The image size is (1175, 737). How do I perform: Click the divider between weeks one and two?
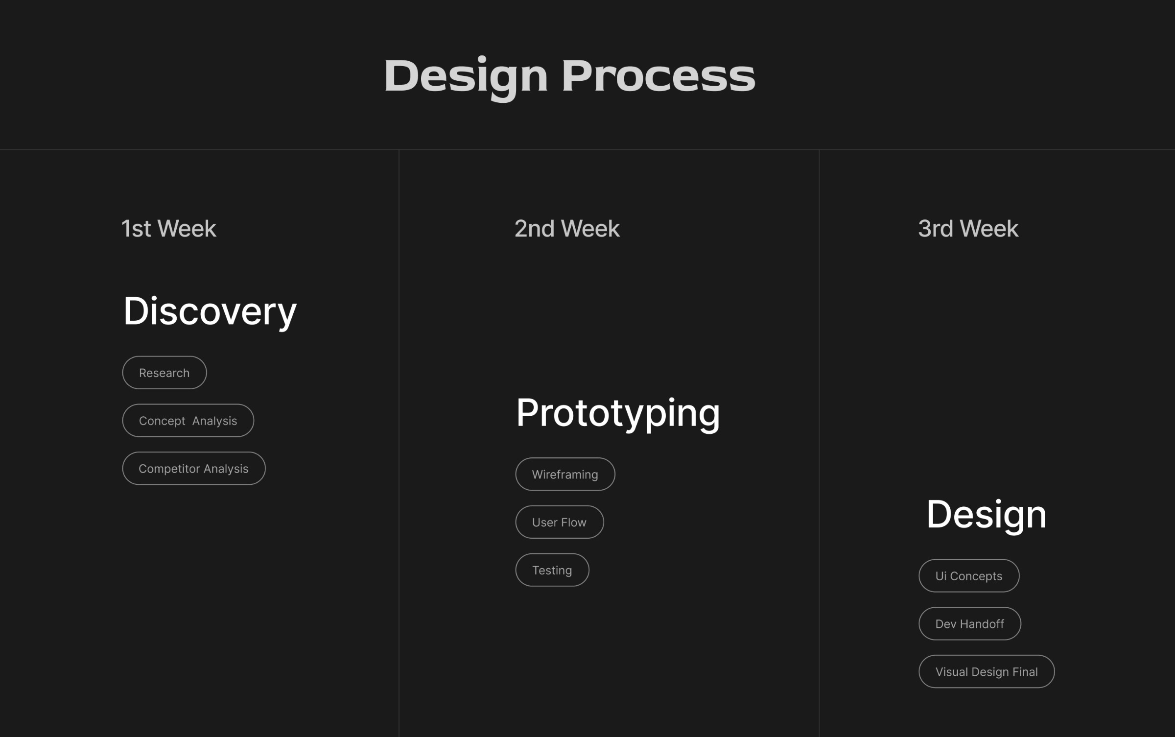399,443
